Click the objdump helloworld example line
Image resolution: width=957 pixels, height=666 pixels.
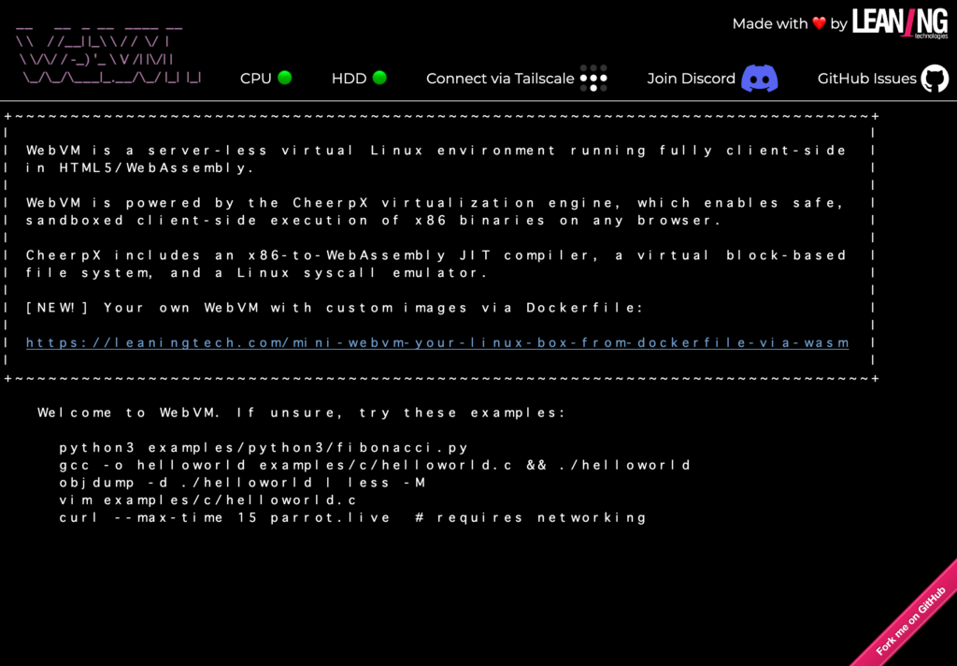242,483
